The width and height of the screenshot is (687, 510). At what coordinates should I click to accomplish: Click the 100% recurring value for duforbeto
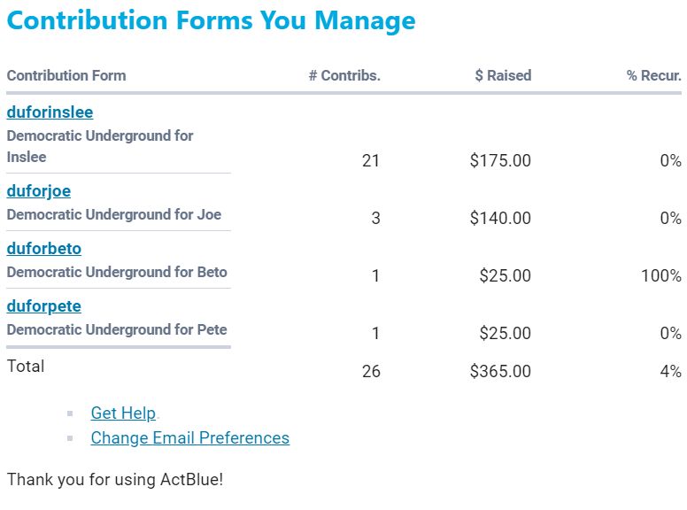tap(661, 276)
